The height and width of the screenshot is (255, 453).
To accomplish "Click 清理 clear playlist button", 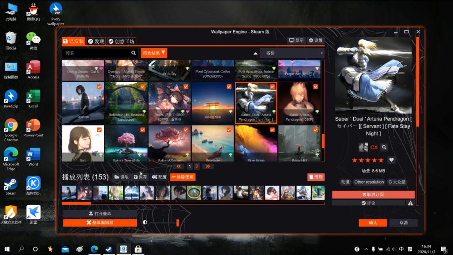I will pyautogui.click(x=316, y=177).
